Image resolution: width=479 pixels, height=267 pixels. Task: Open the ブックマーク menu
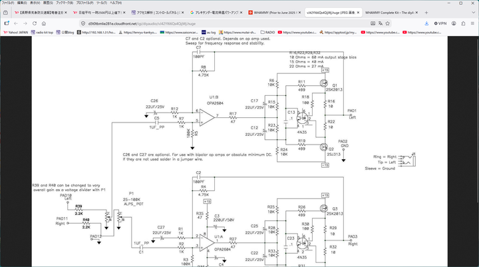click(x=64, y=3)
